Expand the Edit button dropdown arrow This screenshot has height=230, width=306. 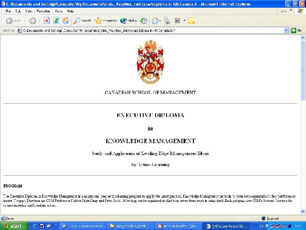[184, 20]
